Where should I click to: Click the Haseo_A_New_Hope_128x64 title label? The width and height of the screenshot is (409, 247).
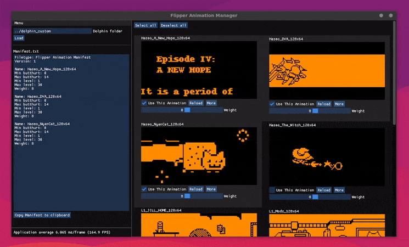pos(166,38)
